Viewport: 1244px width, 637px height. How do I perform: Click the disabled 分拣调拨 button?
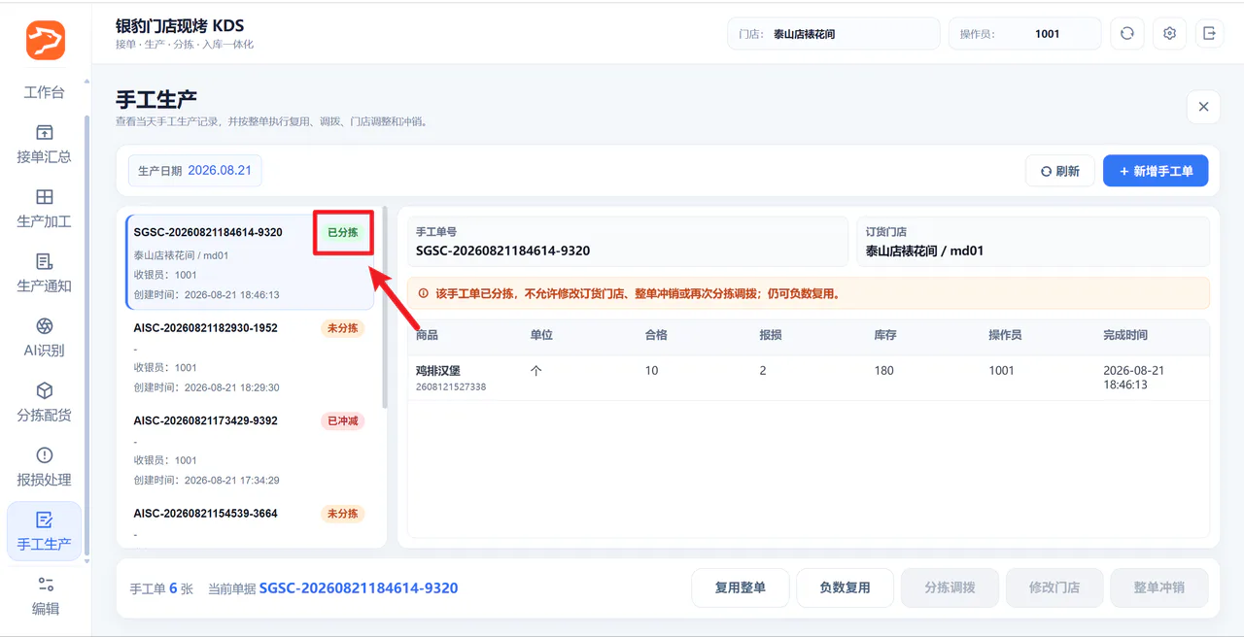click(x=950, y=587)
